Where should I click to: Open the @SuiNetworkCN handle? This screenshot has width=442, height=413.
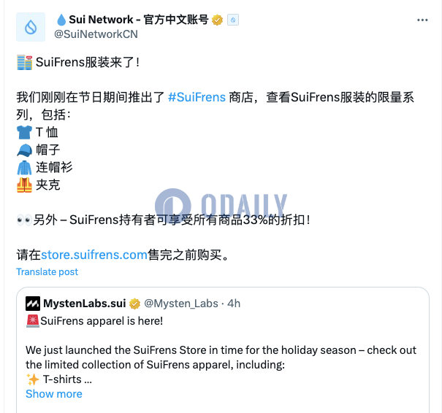pyautogui.click(x=96, y=34)
